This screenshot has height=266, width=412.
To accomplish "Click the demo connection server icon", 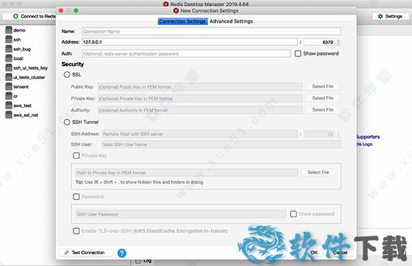I will click(x=9, y=30).
